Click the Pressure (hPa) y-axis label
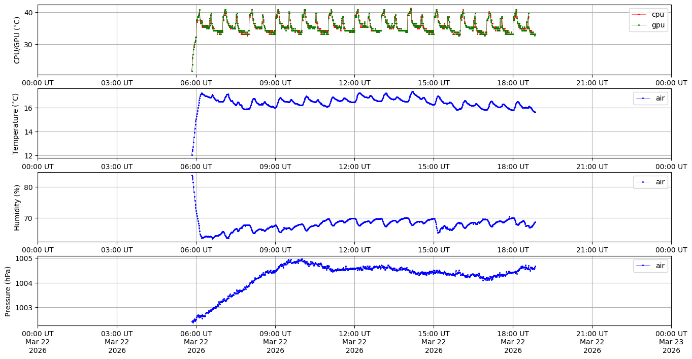Image resolution: width=692 pixels, height=359 pixels. pyautogui.click(x=8, y=291)
